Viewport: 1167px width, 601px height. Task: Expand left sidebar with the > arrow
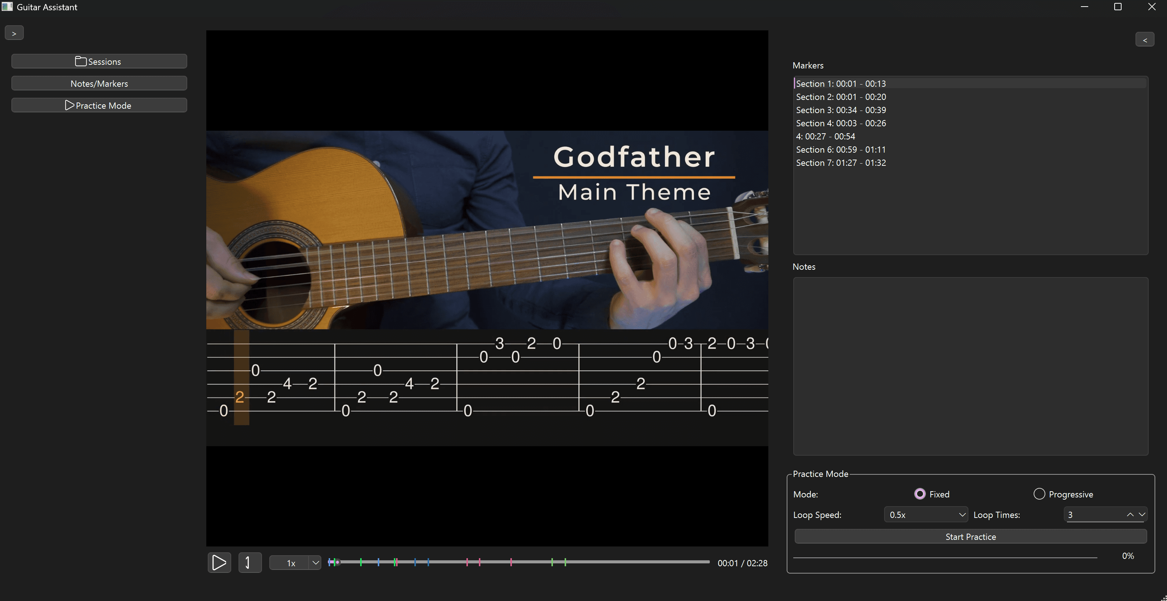[x=14, y=33]
